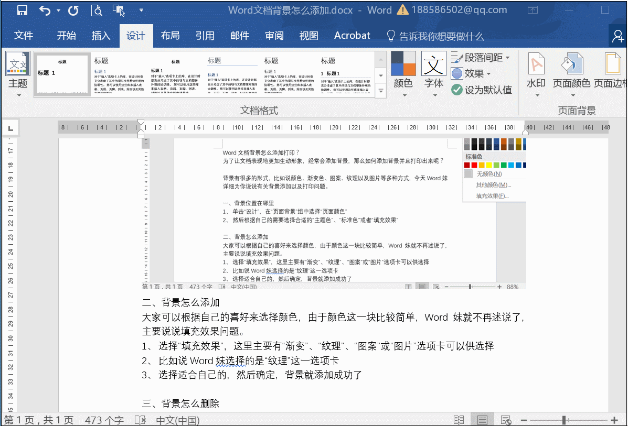Click the 打印预览 (Print Preview) icon
The height and width of the screenshot is (426, 628).
pos(97,9)
